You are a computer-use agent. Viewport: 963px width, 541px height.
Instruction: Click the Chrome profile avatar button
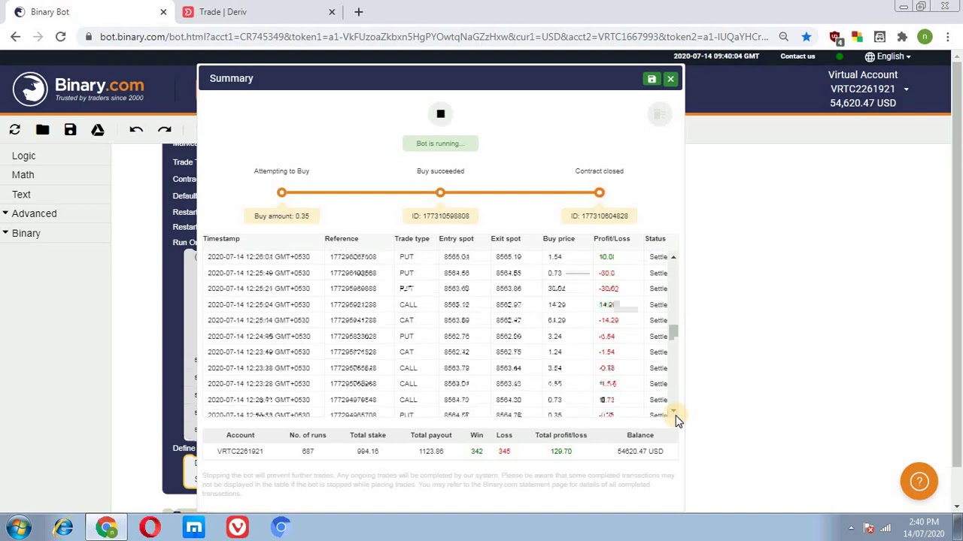[x=925, y=37]
